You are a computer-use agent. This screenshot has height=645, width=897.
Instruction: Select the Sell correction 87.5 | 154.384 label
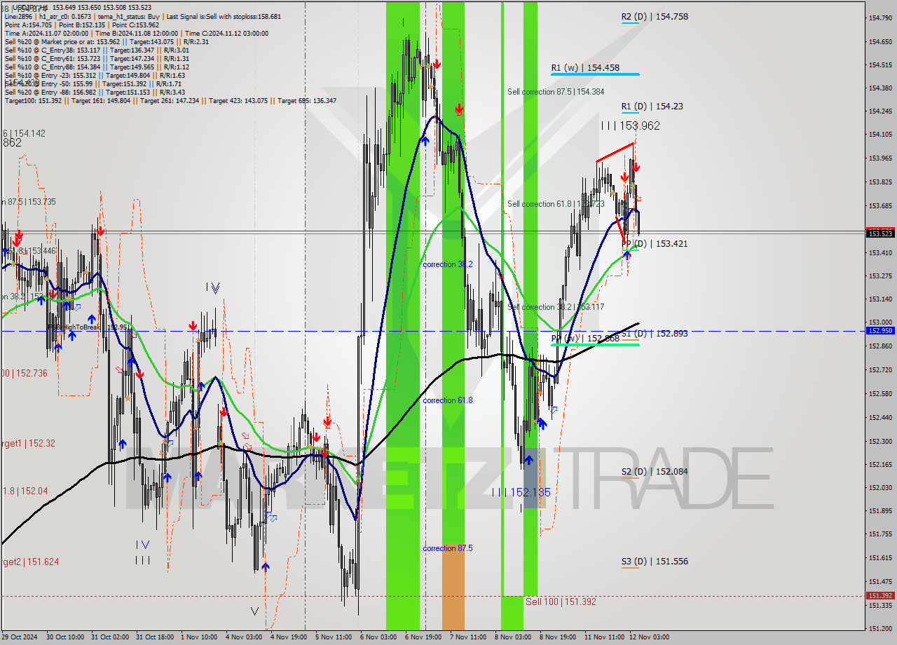pos(556,92)
